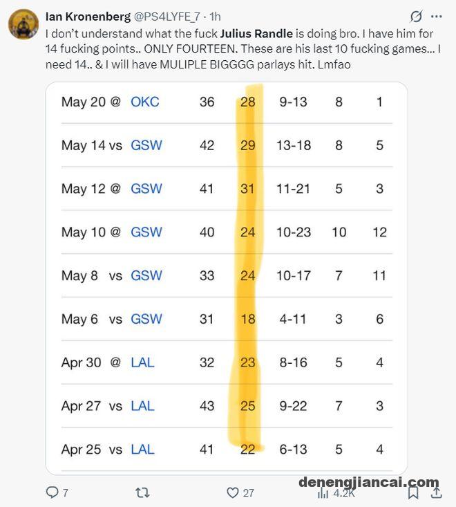Click GSW in the May 6 row

146,319
